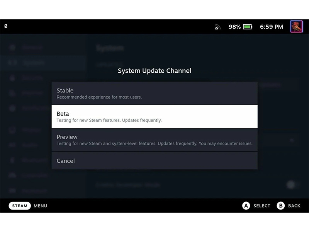Click the 6:59 PM clock
Screen dimensions: 309x232
tap(272, 27)
